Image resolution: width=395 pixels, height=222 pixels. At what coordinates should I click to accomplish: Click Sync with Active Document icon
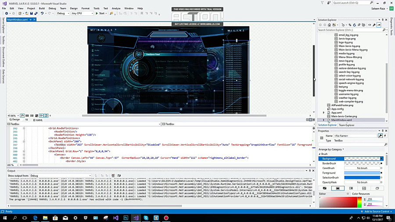pos(350,25)
